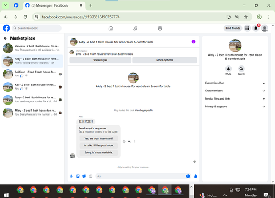The width and height of the screenshot is (275, 198).
Task: Go back from Marketplace chats list
Action: [x=5, y=38]
